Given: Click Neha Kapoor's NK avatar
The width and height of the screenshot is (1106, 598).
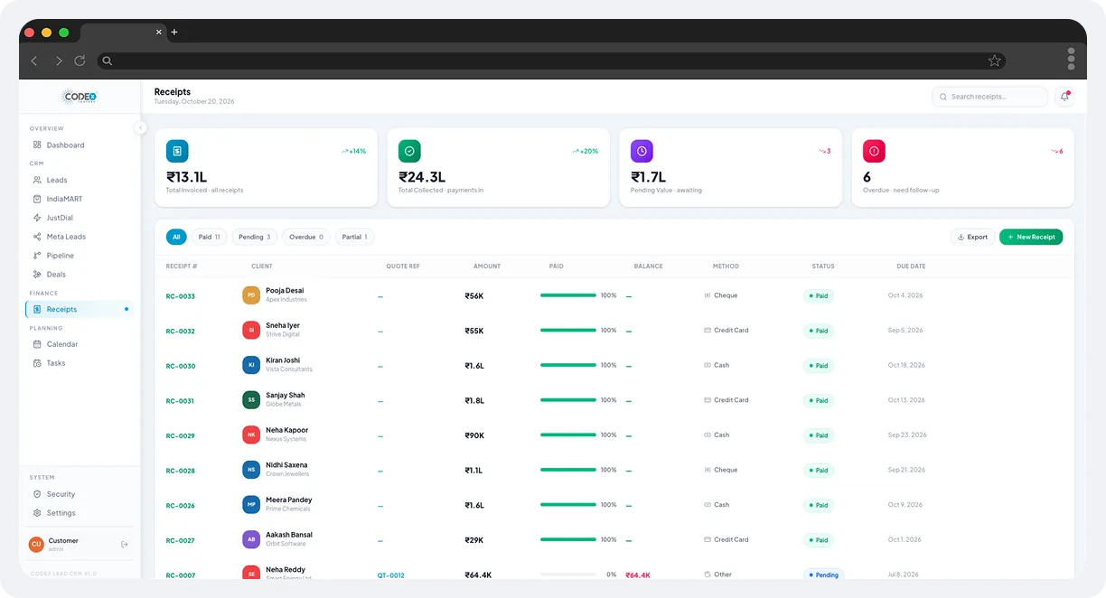Looking at the screenshot, I should [x=251, y=435].
